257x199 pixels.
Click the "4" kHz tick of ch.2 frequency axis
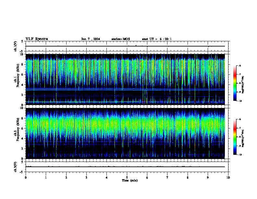click(x=23, y=139)
